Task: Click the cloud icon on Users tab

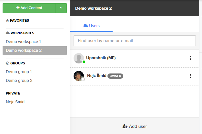Action: (86, 26)
